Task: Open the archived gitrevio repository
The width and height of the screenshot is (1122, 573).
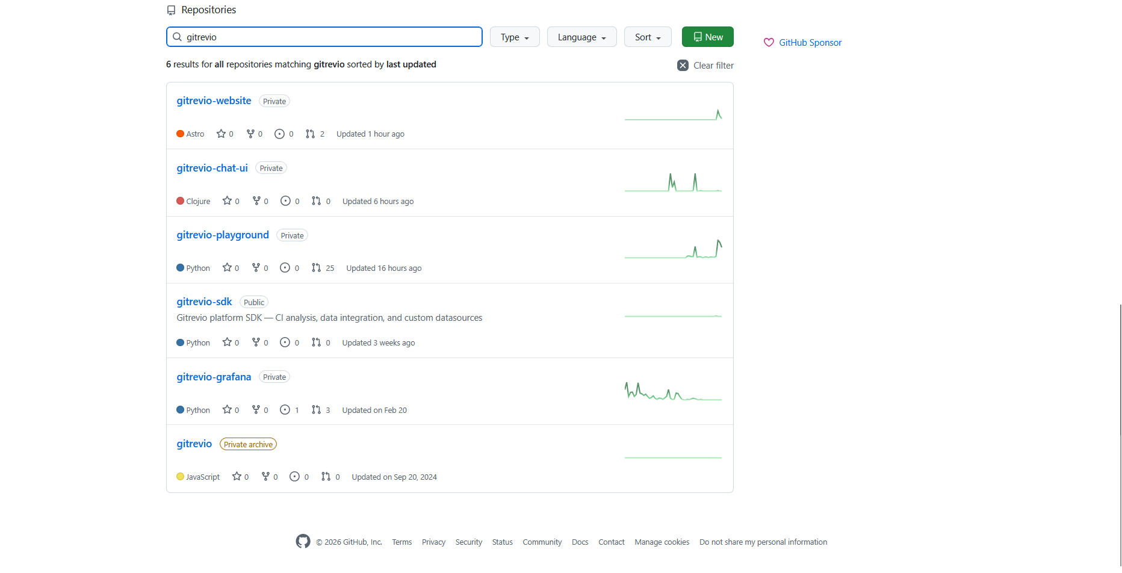Action: pos(194,444)
